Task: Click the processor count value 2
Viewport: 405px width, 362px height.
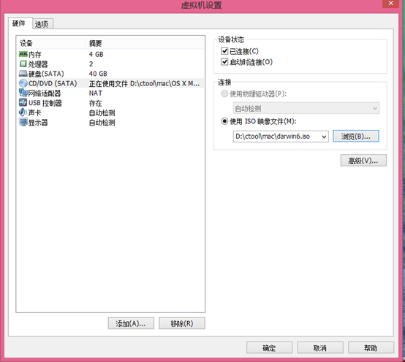Action: 91,64
